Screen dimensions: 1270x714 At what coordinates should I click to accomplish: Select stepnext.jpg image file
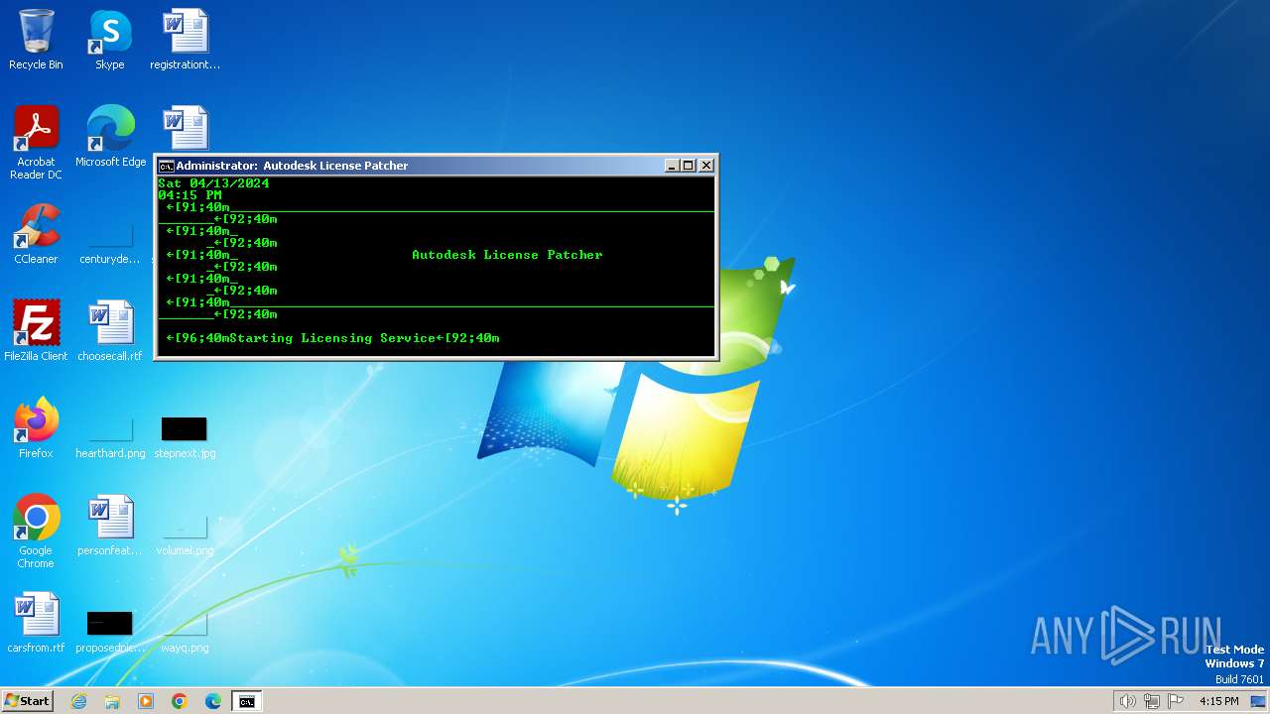click(x=185, y=436)
